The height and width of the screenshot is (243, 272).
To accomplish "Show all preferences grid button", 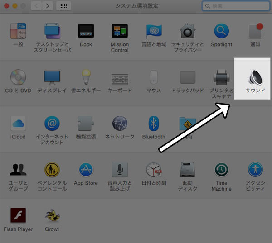I will [63, 6].
